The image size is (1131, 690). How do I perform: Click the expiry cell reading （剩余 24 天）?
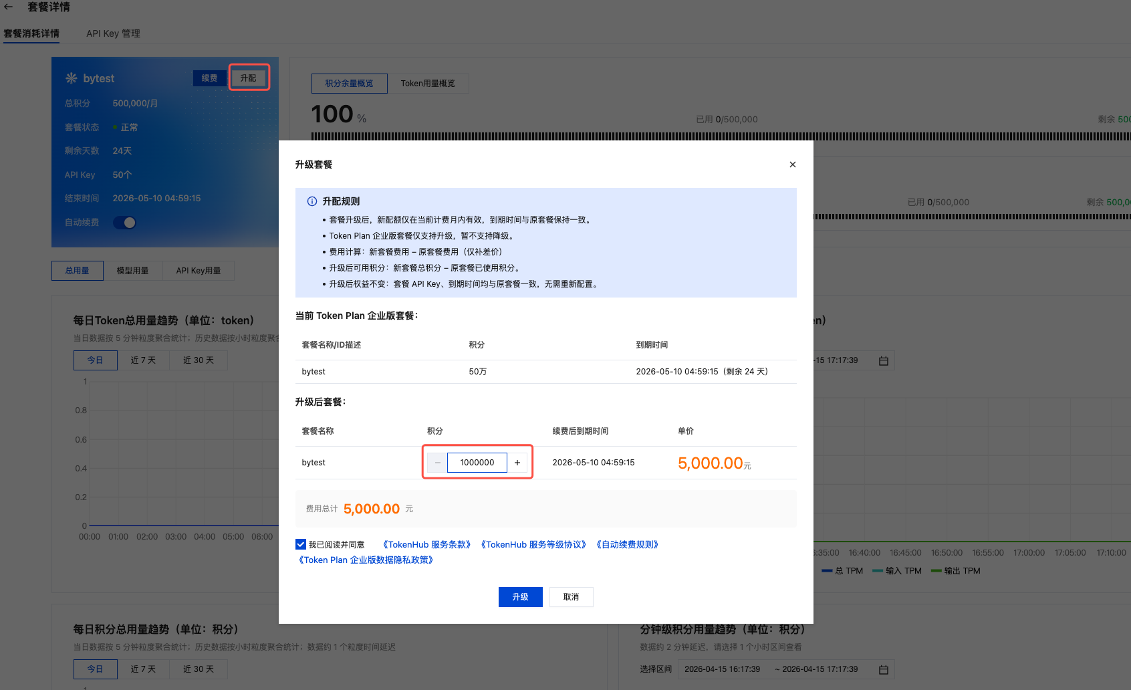point(703,372)
